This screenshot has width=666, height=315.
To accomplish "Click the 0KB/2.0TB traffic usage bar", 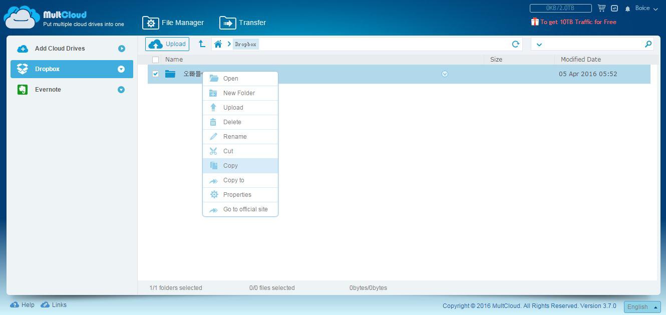I will coord(560,8).
